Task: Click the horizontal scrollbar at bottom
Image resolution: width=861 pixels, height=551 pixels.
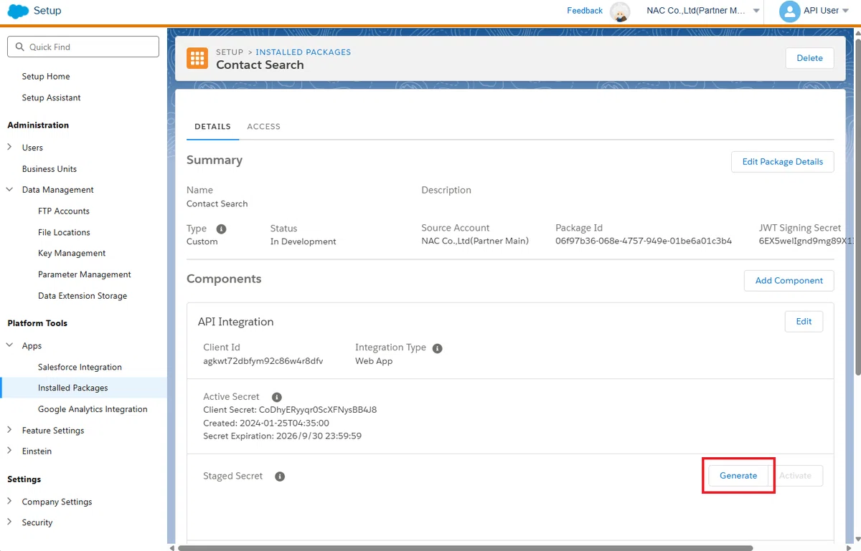Action: 466,548
